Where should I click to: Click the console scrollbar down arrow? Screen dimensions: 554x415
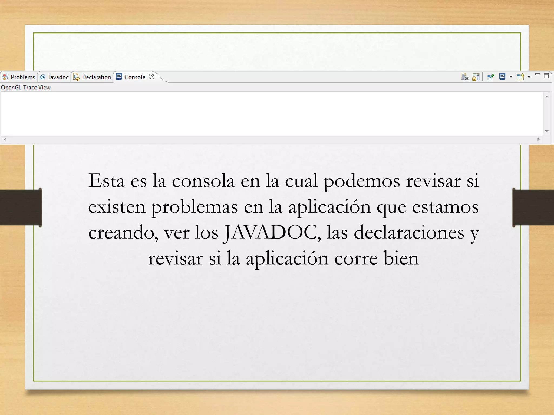547,131
